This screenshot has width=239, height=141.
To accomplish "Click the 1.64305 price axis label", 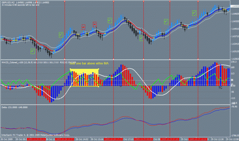I will [x=235, y=21].
